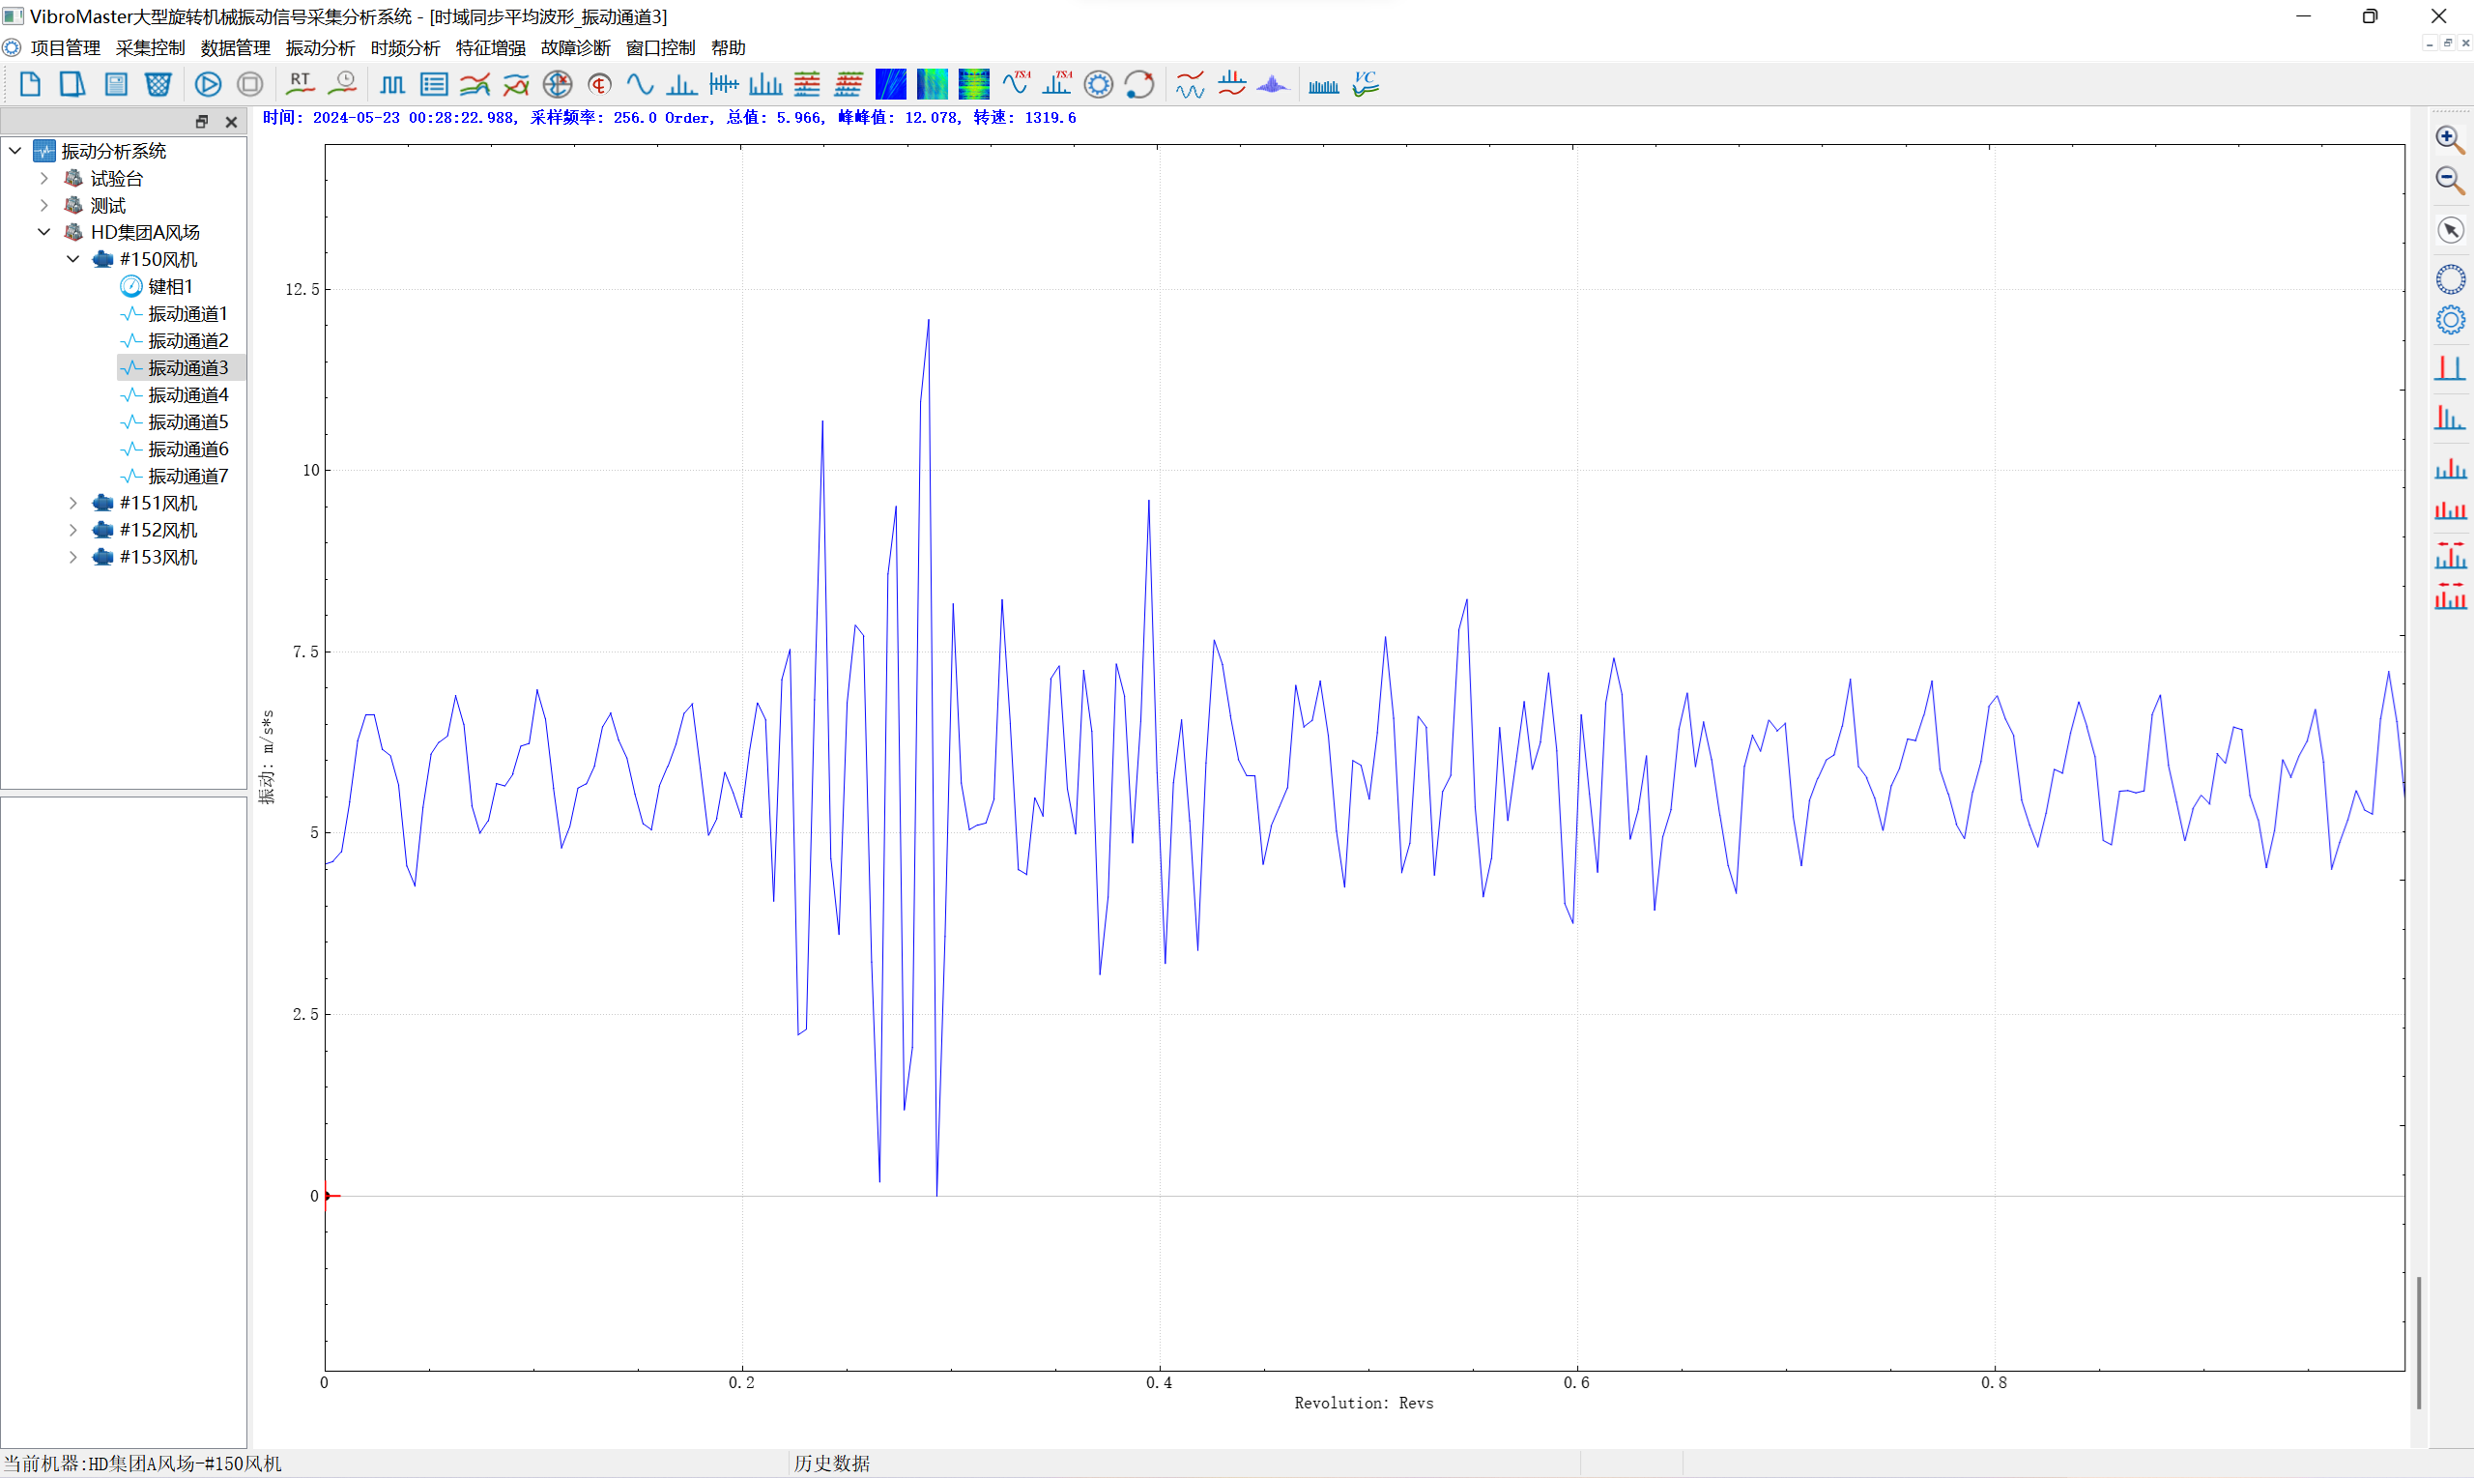Select 键相1 in the tree
This screenshot has height=1478, width=2474.
point(170,287)
